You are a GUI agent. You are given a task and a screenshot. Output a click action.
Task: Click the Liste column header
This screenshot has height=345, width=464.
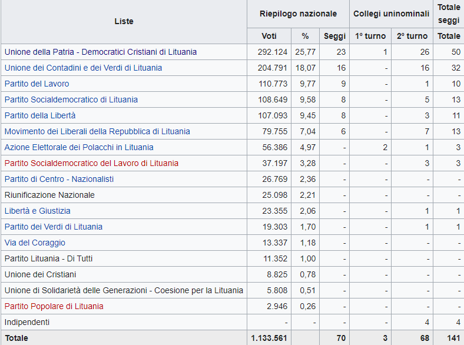(x=124, y=21)
